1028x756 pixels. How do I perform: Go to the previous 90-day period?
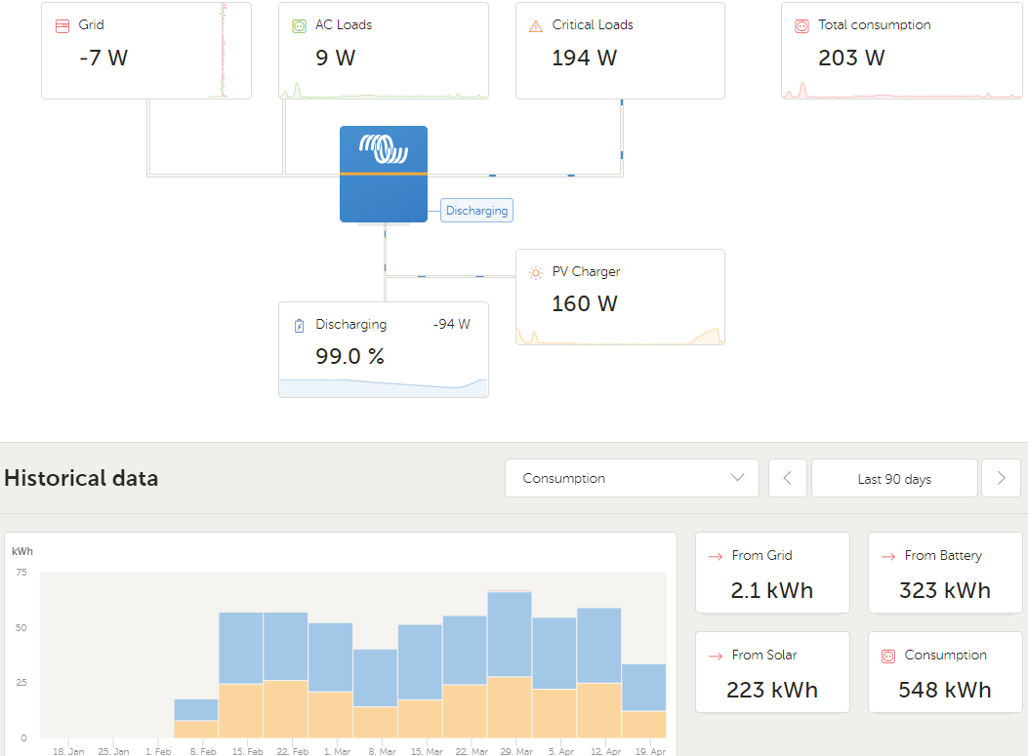[x=788, y=478]
